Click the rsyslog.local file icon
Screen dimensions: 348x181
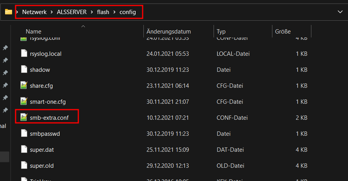24,53
